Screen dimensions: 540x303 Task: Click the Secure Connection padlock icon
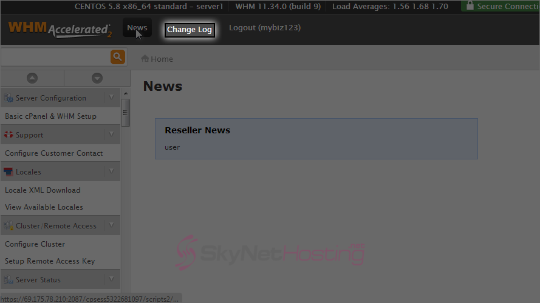(x=470, y=6)
